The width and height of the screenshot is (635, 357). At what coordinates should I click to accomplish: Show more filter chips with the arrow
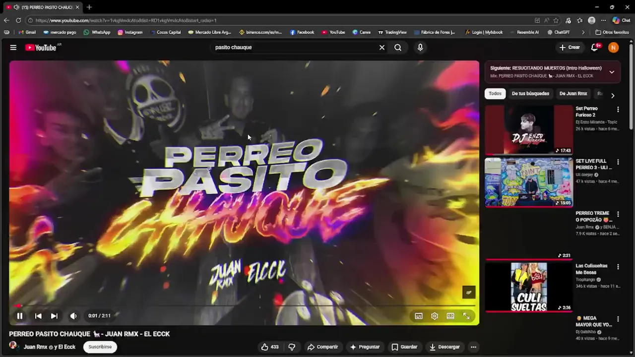coord(613,95)
